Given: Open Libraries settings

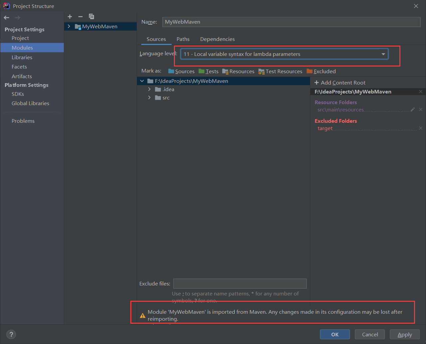Looking at the screenshot, I should coord(22,57).
